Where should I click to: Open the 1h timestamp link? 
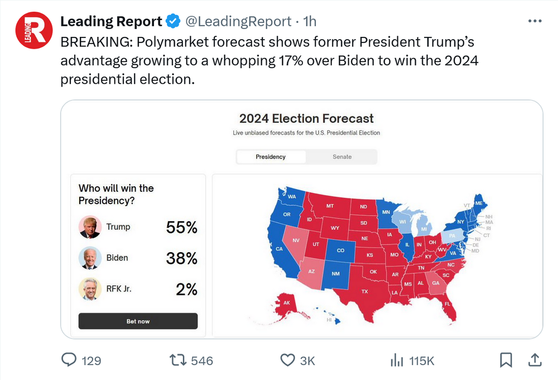pyautogui.click(x=310, y=22)
